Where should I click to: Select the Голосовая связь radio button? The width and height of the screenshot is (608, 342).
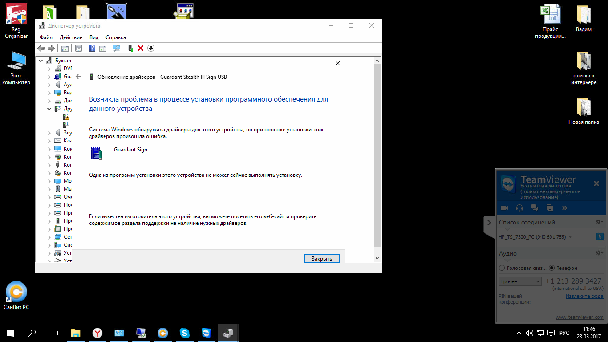pyautogui.click(x=502, y=268)
